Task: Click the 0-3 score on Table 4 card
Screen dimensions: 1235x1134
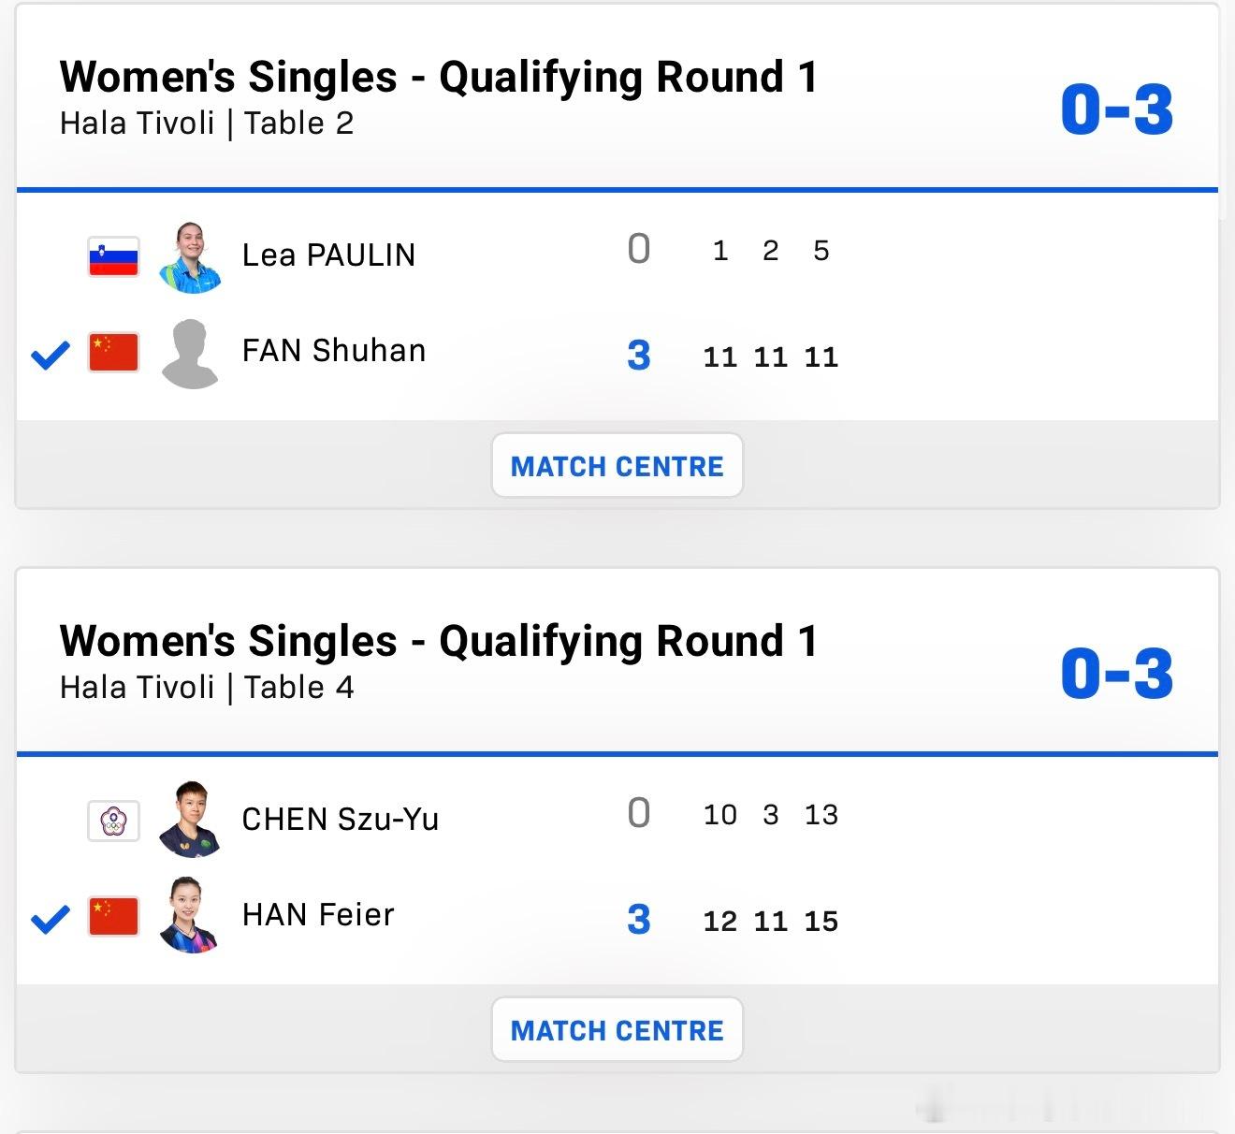Action: click(1117, 674)
